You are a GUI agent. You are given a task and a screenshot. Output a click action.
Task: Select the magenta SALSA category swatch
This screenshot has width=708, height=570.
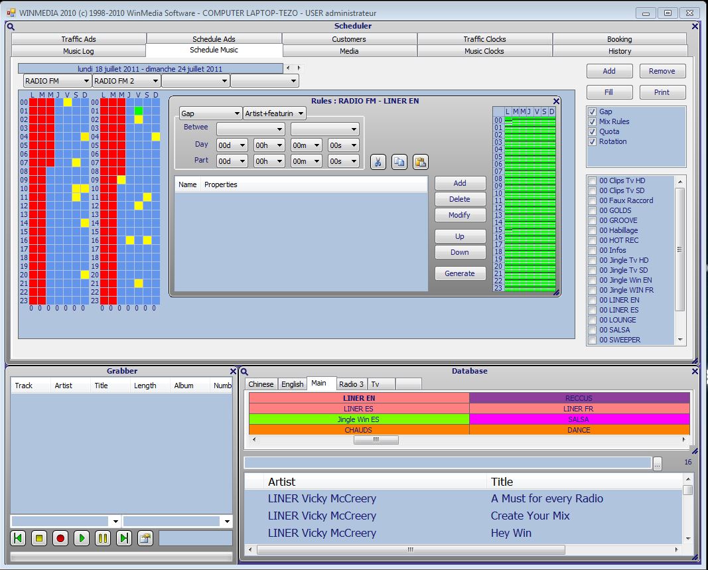tap(579, 419)
